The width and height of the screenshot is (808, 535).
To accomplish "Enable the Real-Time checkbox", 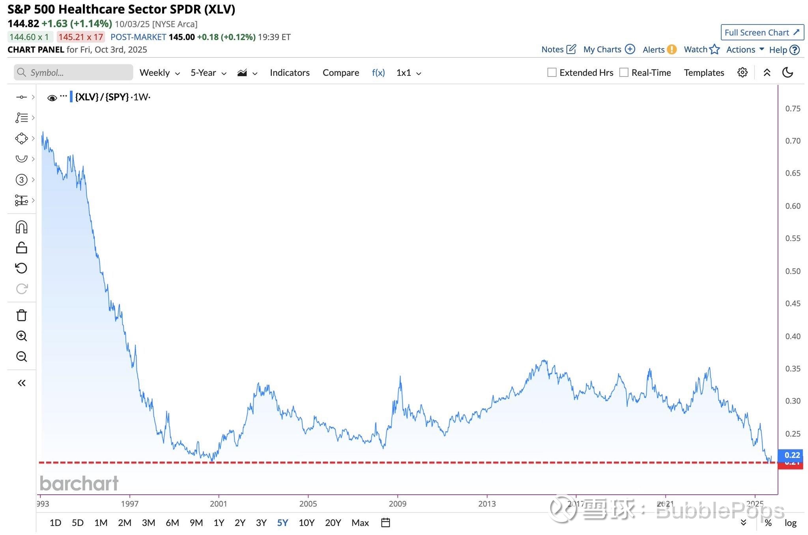I will [624, 73].
